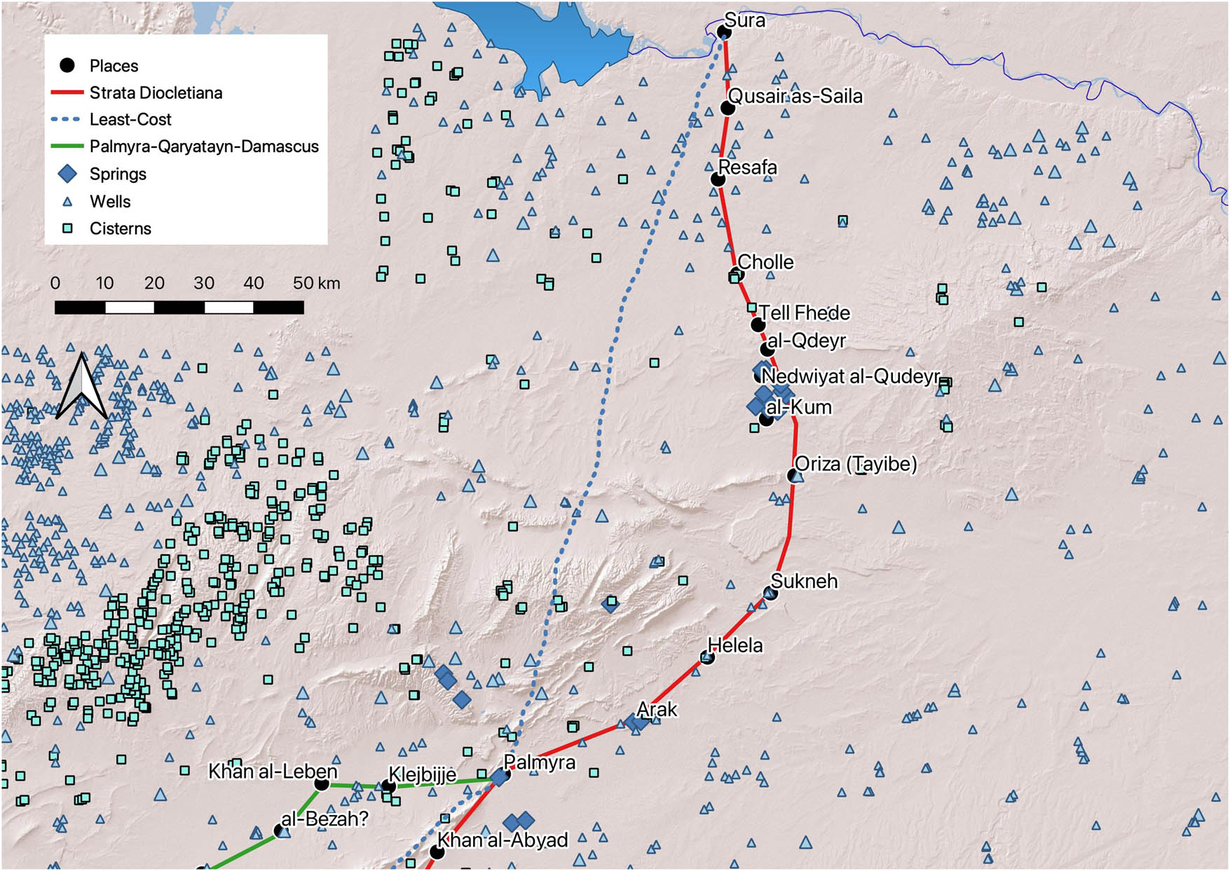The width and height of the screenshot is (1230, 871).
Task: Select the Resafa place marker dot
Action: tap(718, 179)
